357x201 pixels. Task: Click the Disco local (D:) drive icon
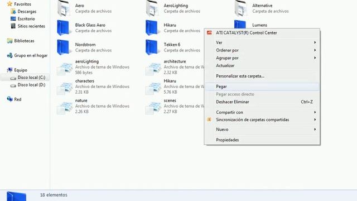(x=13, y=85)
